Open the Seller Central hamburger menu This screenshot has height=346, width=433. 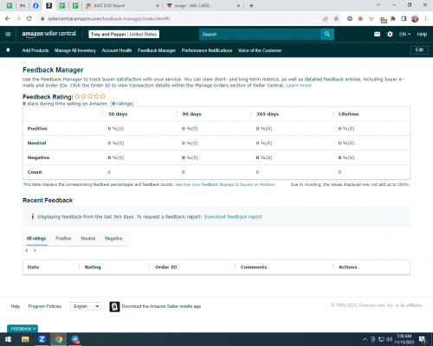[8, 35]
